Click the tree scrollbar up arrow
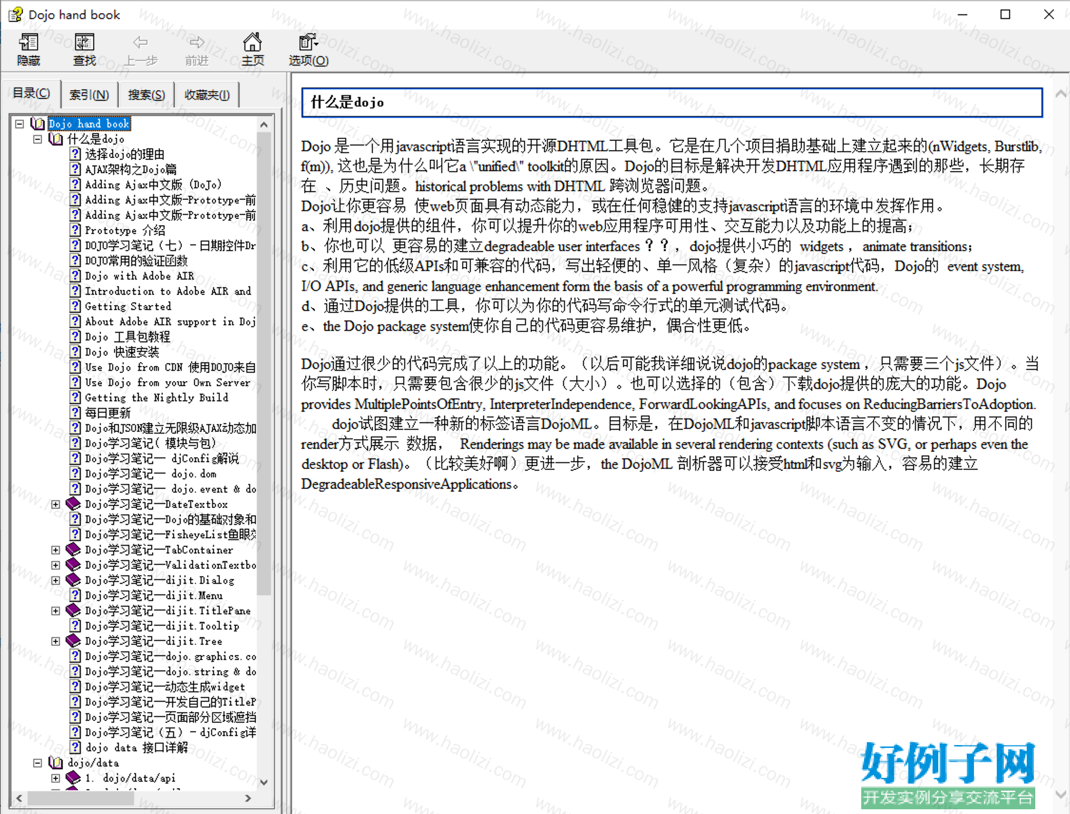Viewport: 1070px width, 814px height. 263,125
